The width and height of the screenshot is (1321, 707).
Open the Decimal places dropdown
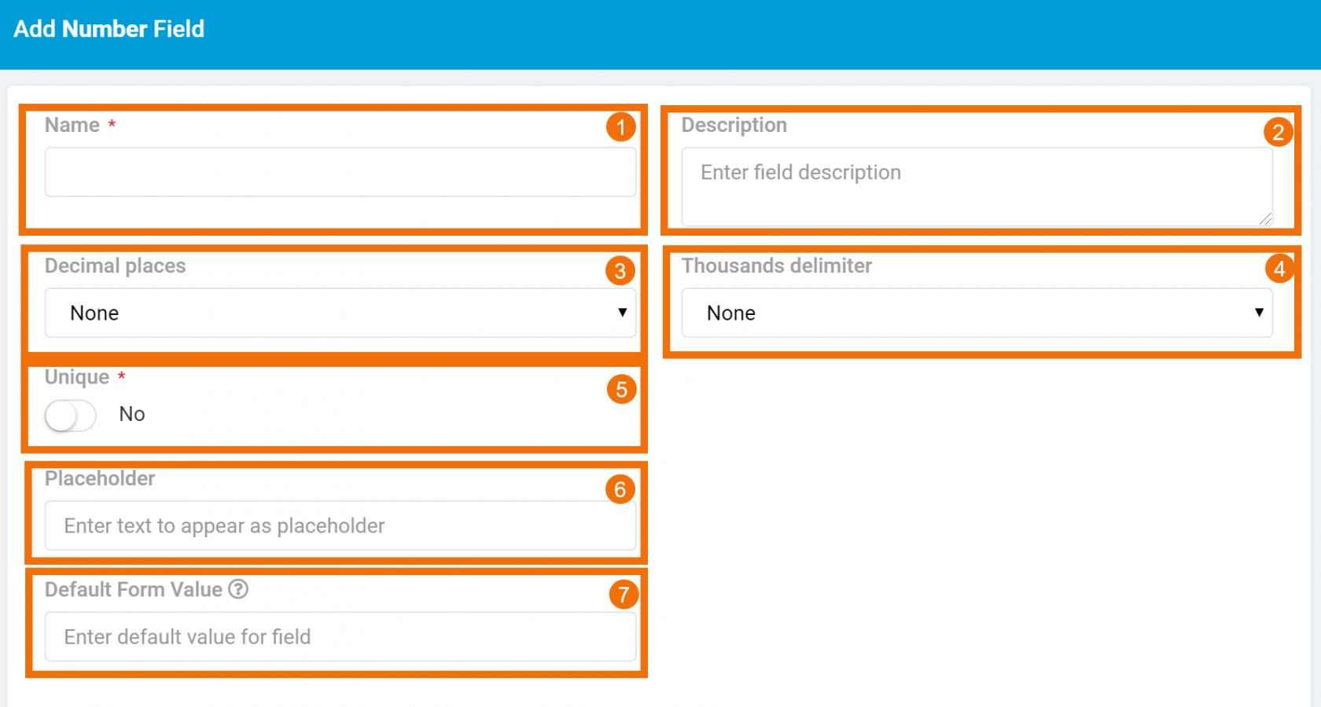click(340, 313)
